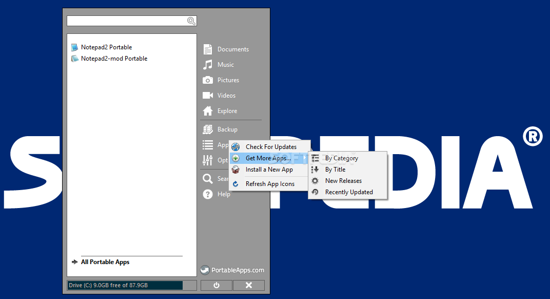Open Music label in sidebar
Screen dimensions: 550x299
pyautogui.click(x=226, y=65)
